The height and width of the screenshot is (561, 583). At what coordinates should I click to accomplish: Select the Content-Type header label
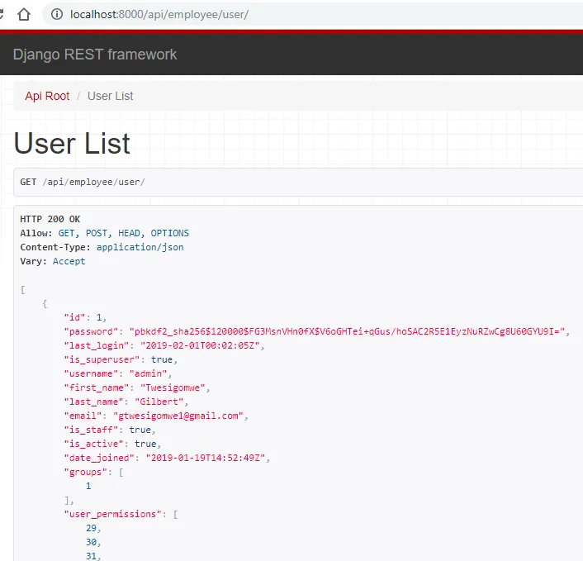(x=55, y=247)
